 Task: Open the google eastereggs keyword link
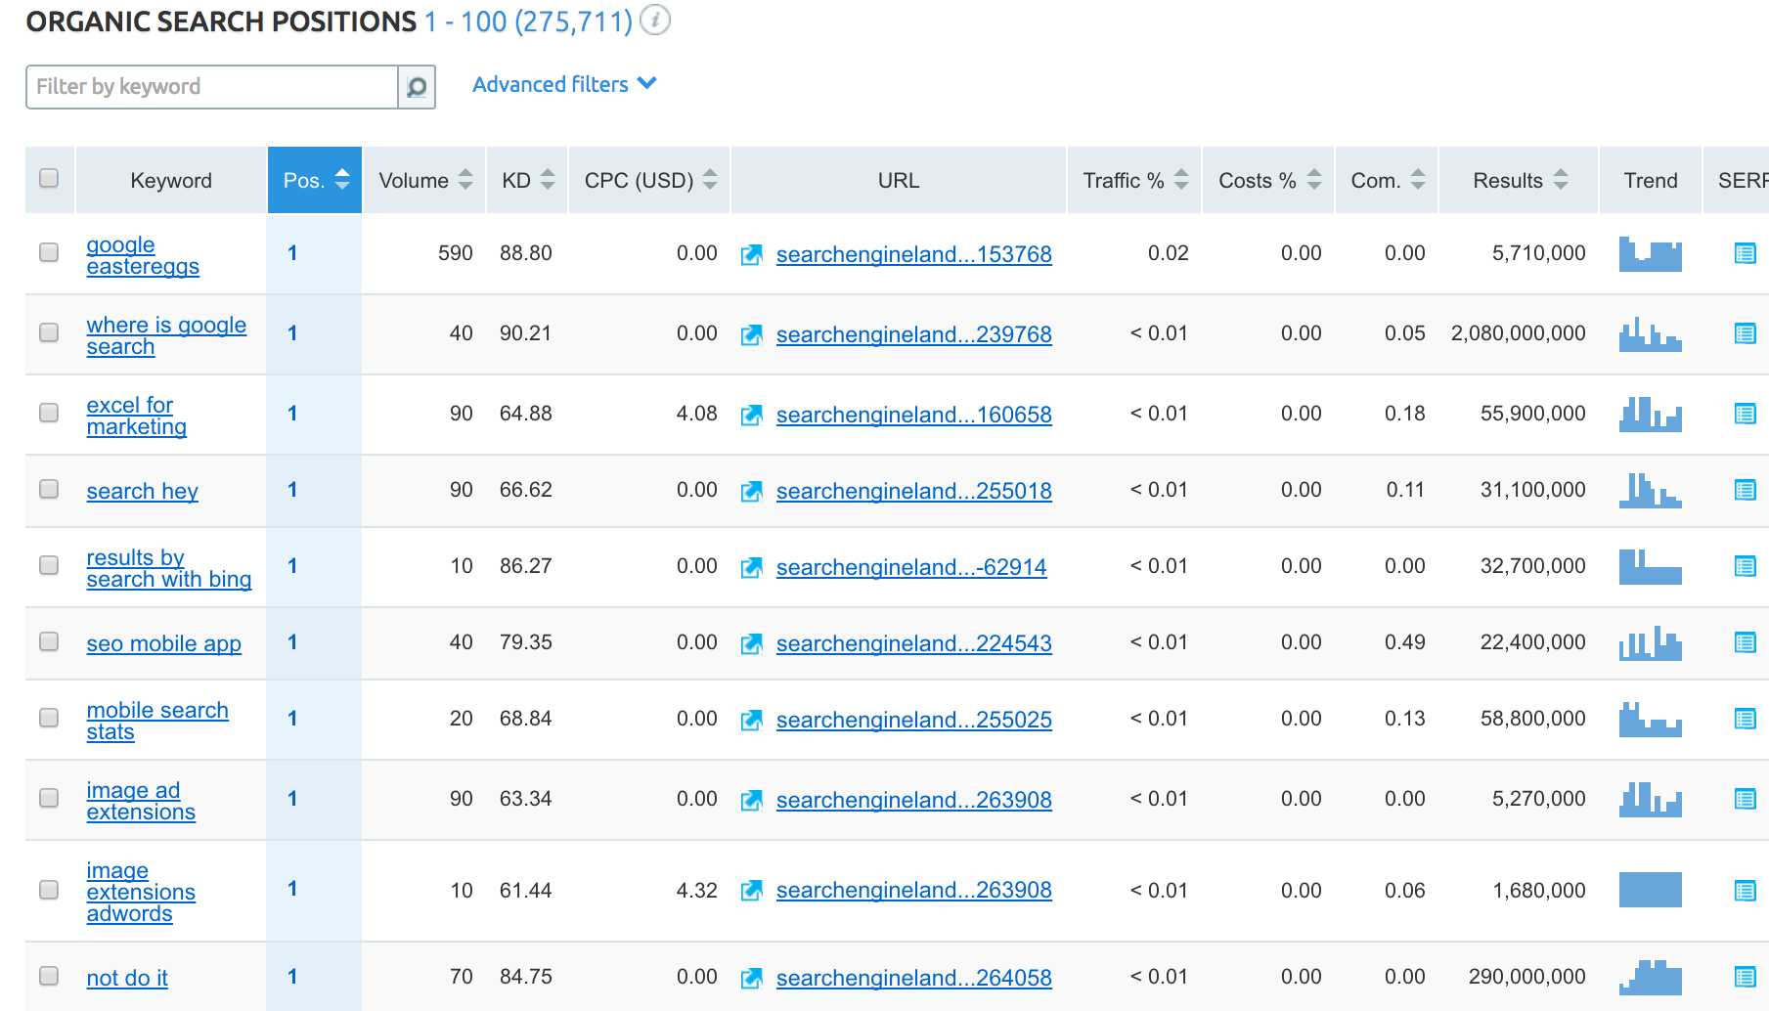pos(143,256)
